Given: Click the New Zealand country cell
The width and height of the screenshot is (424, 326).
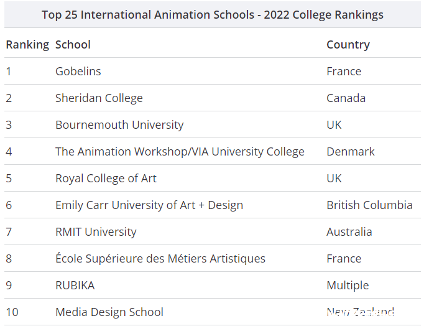Looking at the screenshot, I should pyautogui.click(x=360, y=312).
